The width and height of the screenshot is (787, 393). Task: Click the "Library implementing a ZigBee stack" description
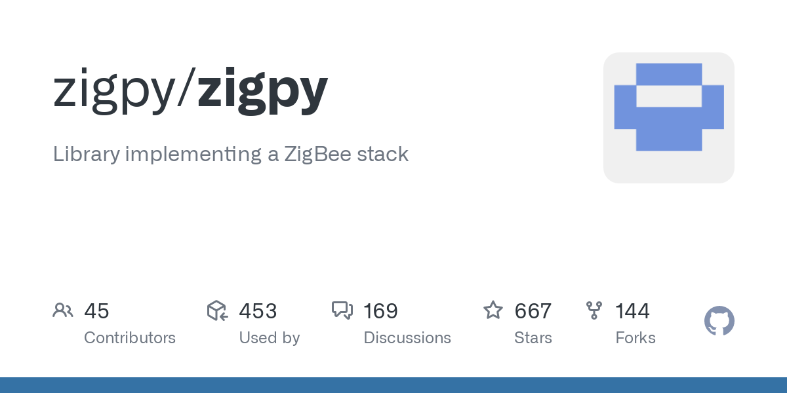pyautogui.click(x=231, y=155)
